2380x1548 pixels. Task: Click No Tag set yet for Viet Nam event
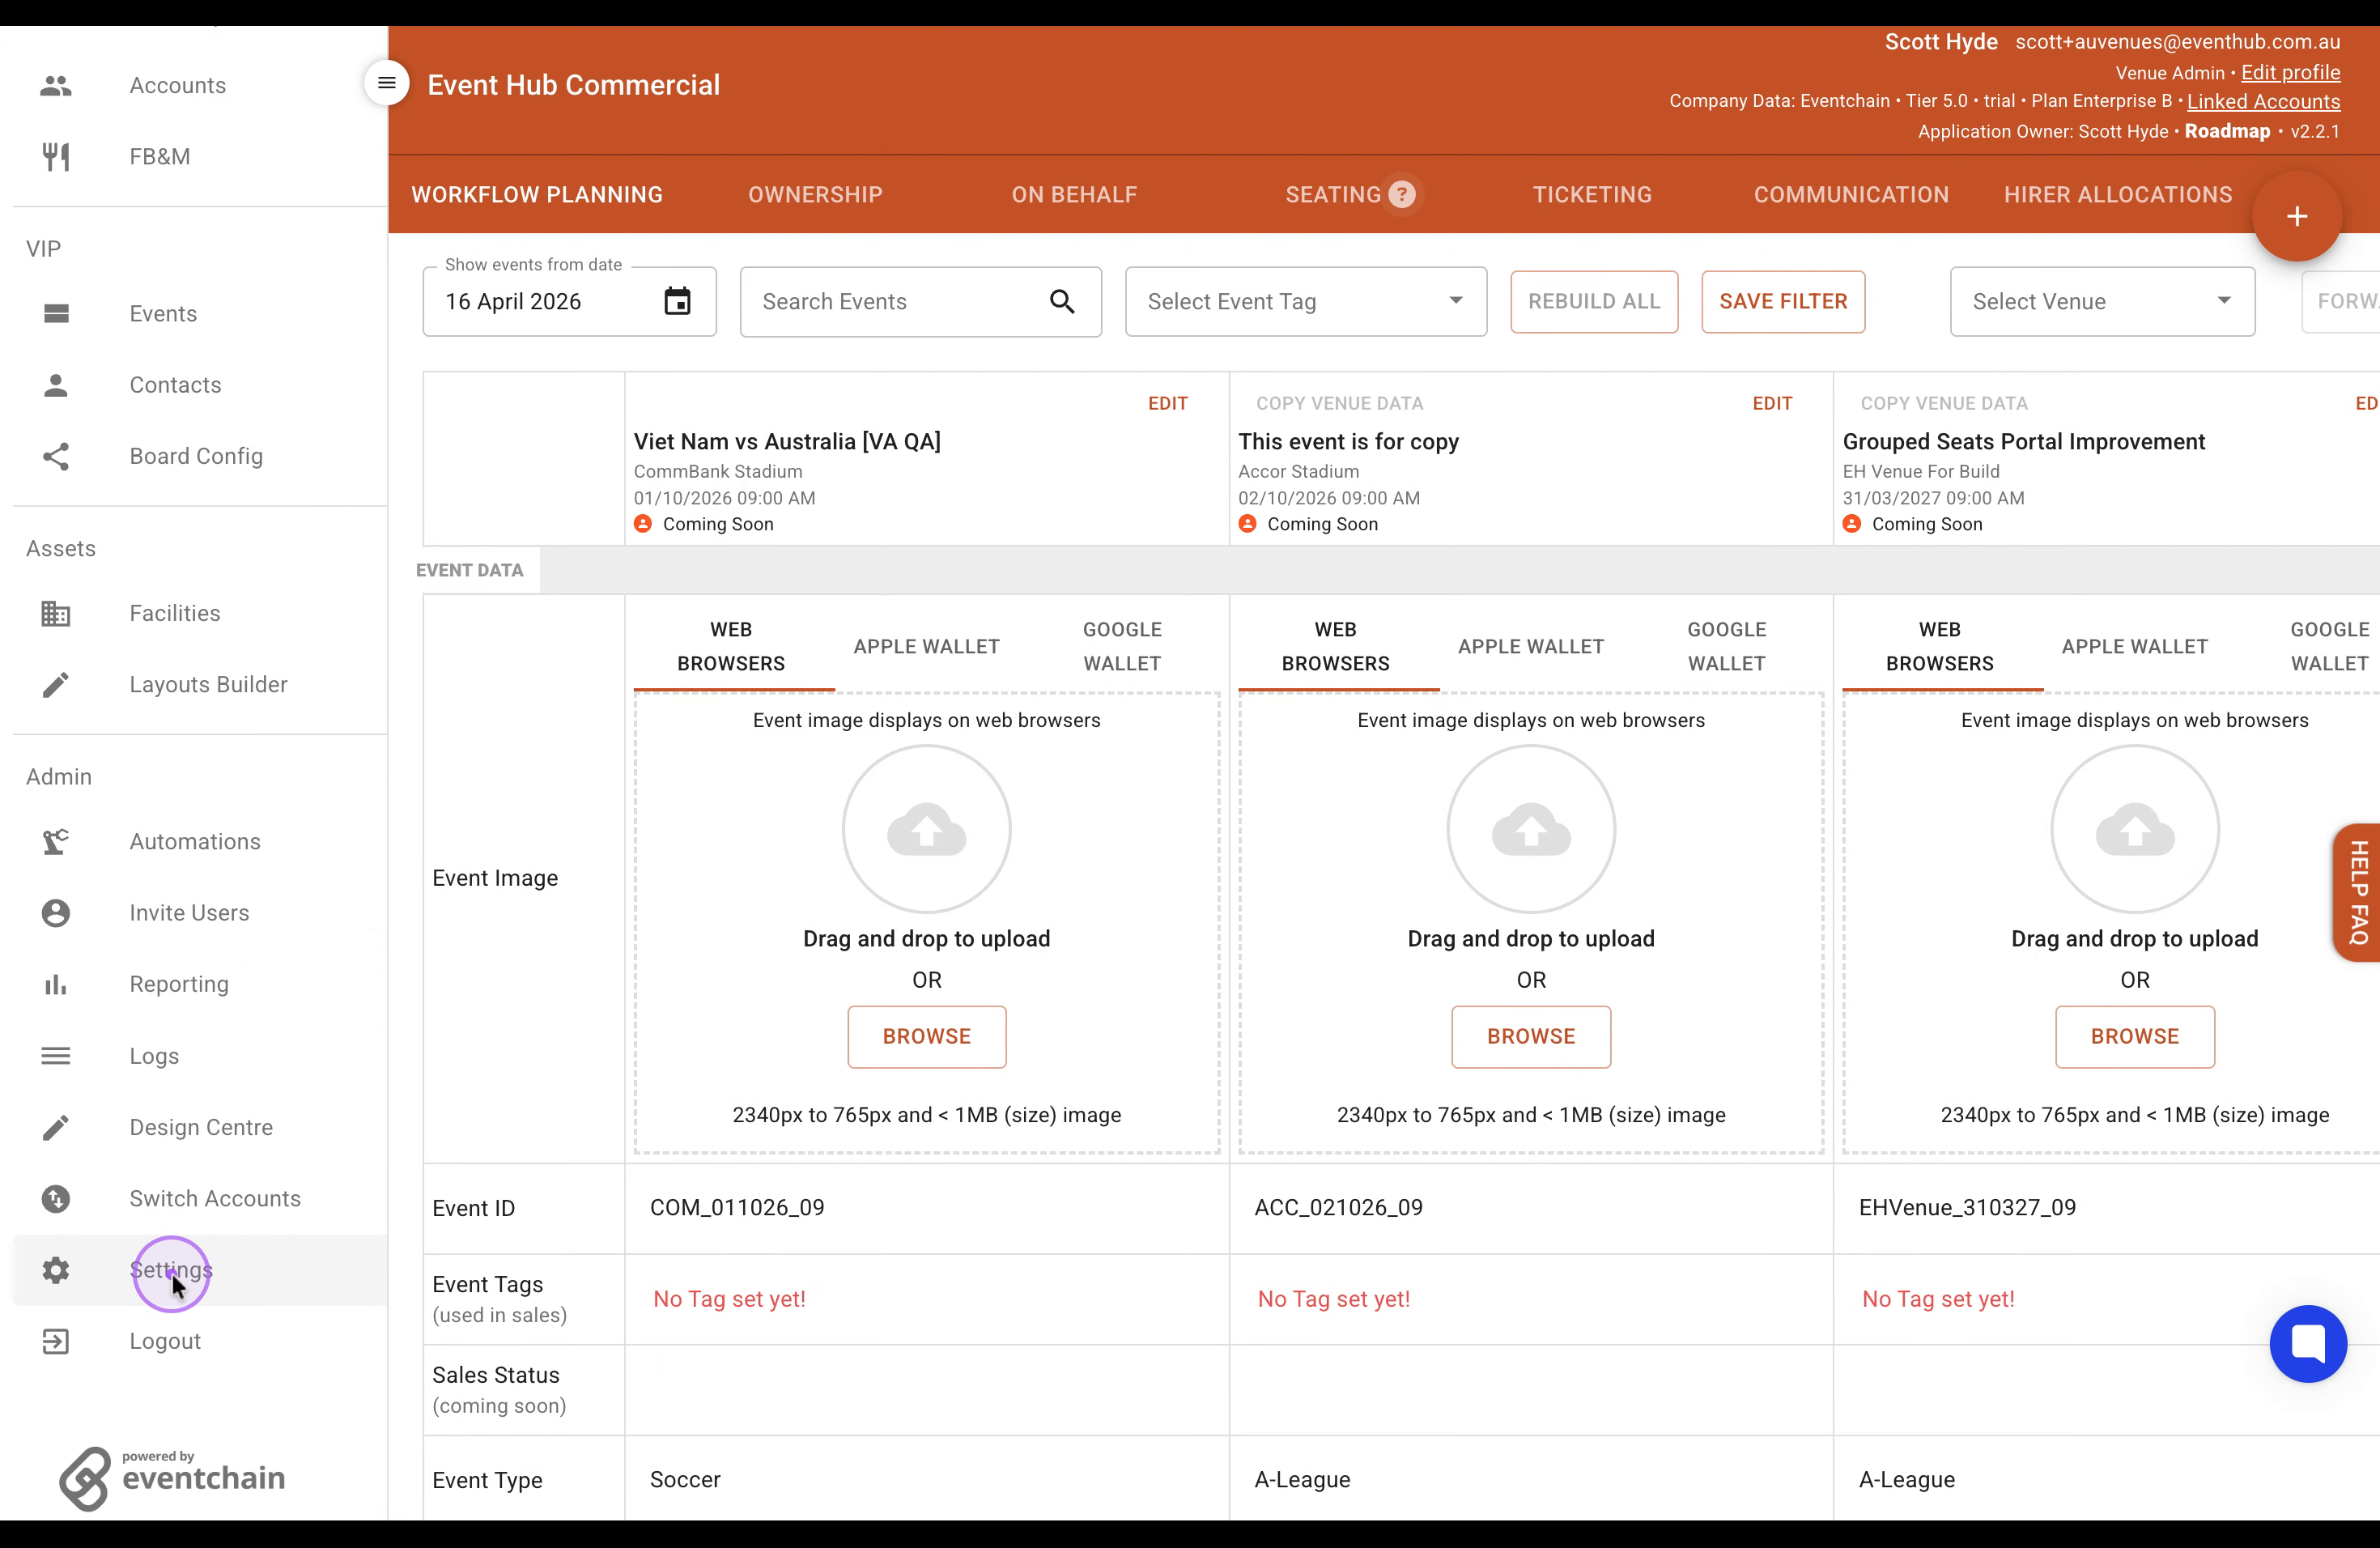[729, 1299]
